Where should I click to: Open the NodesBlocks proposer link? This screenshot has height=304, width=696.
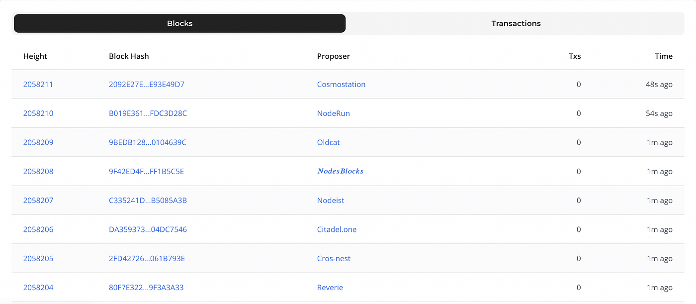[341, 171]
